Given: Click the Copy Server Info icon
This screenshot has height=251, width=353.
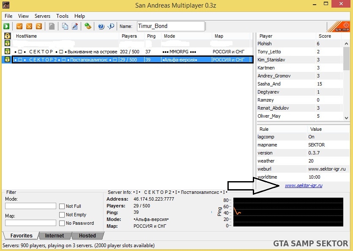Looking at the screenshot, I should tap(65, 26).
